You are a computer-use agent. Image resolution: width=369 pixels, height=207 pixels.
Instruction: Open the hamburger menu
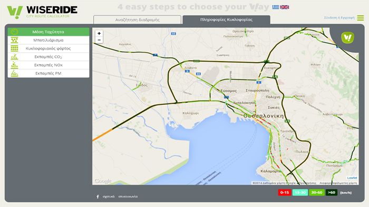[360, 18]
